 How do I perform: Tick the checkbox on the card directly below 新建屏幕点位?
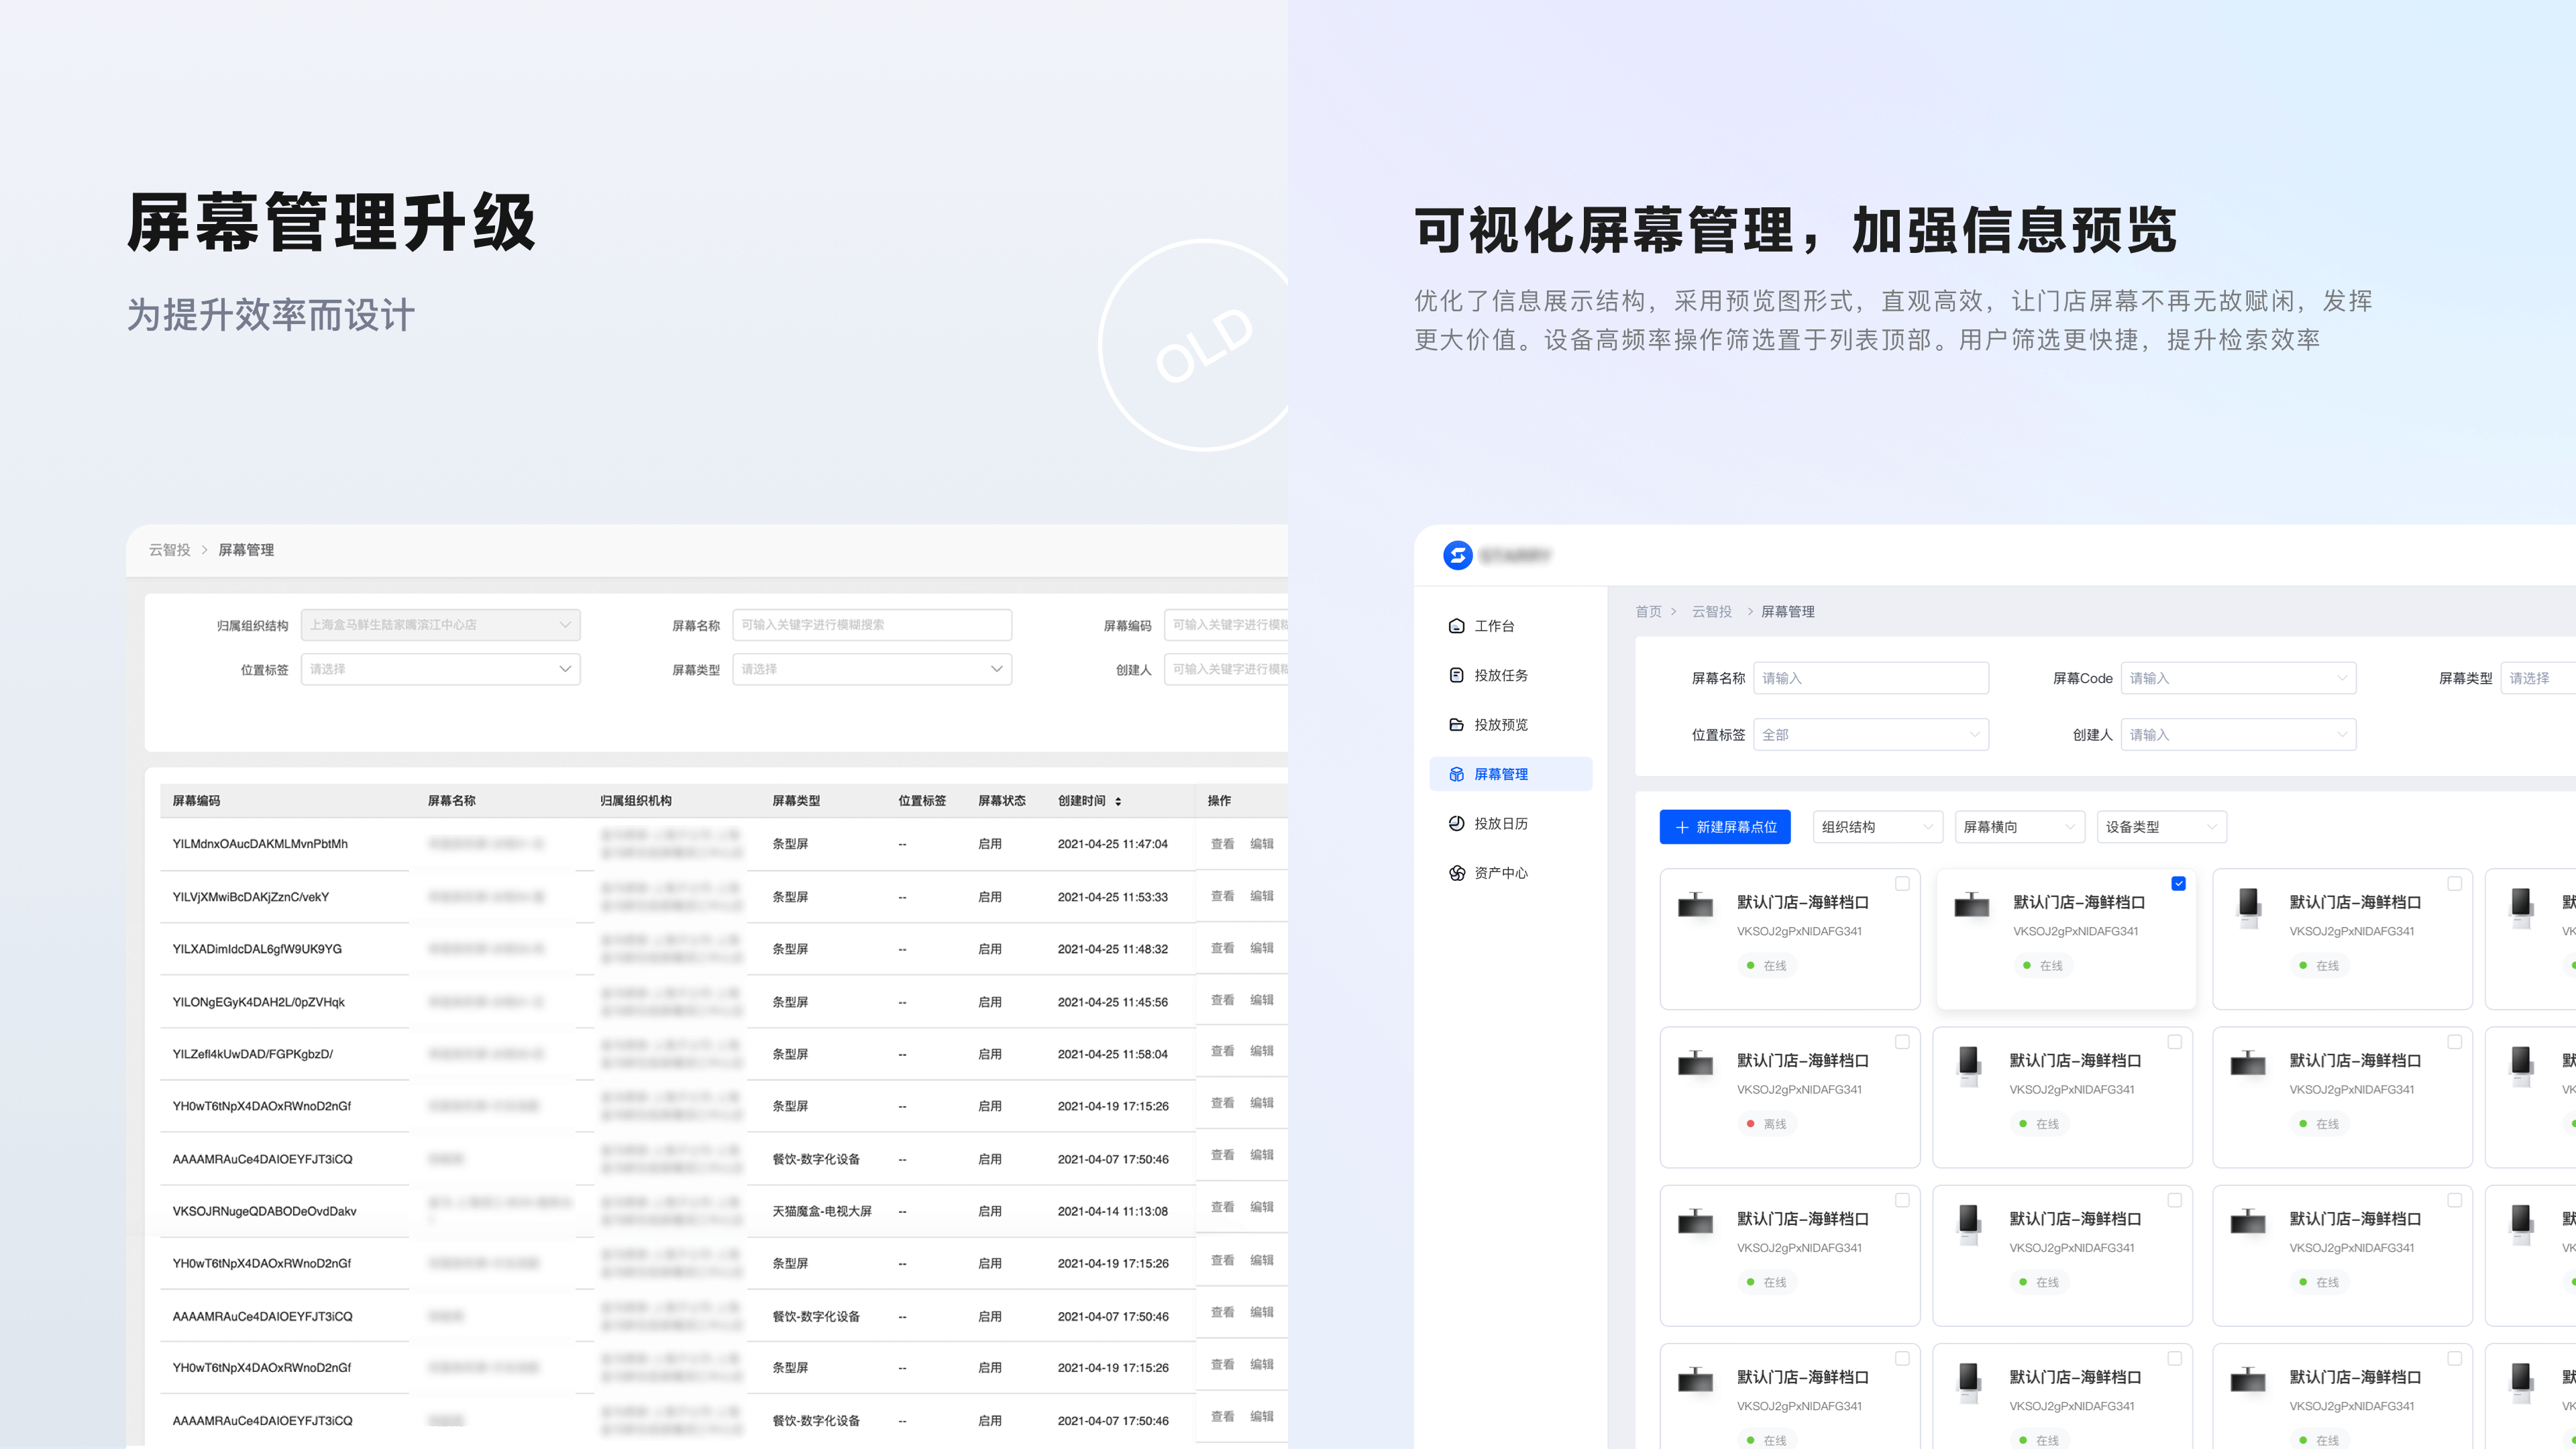1902,884
